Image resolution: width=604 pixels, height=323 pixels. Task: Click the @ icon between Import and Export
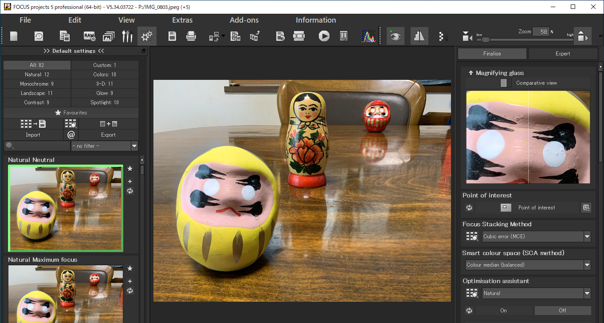coord(71,134)
